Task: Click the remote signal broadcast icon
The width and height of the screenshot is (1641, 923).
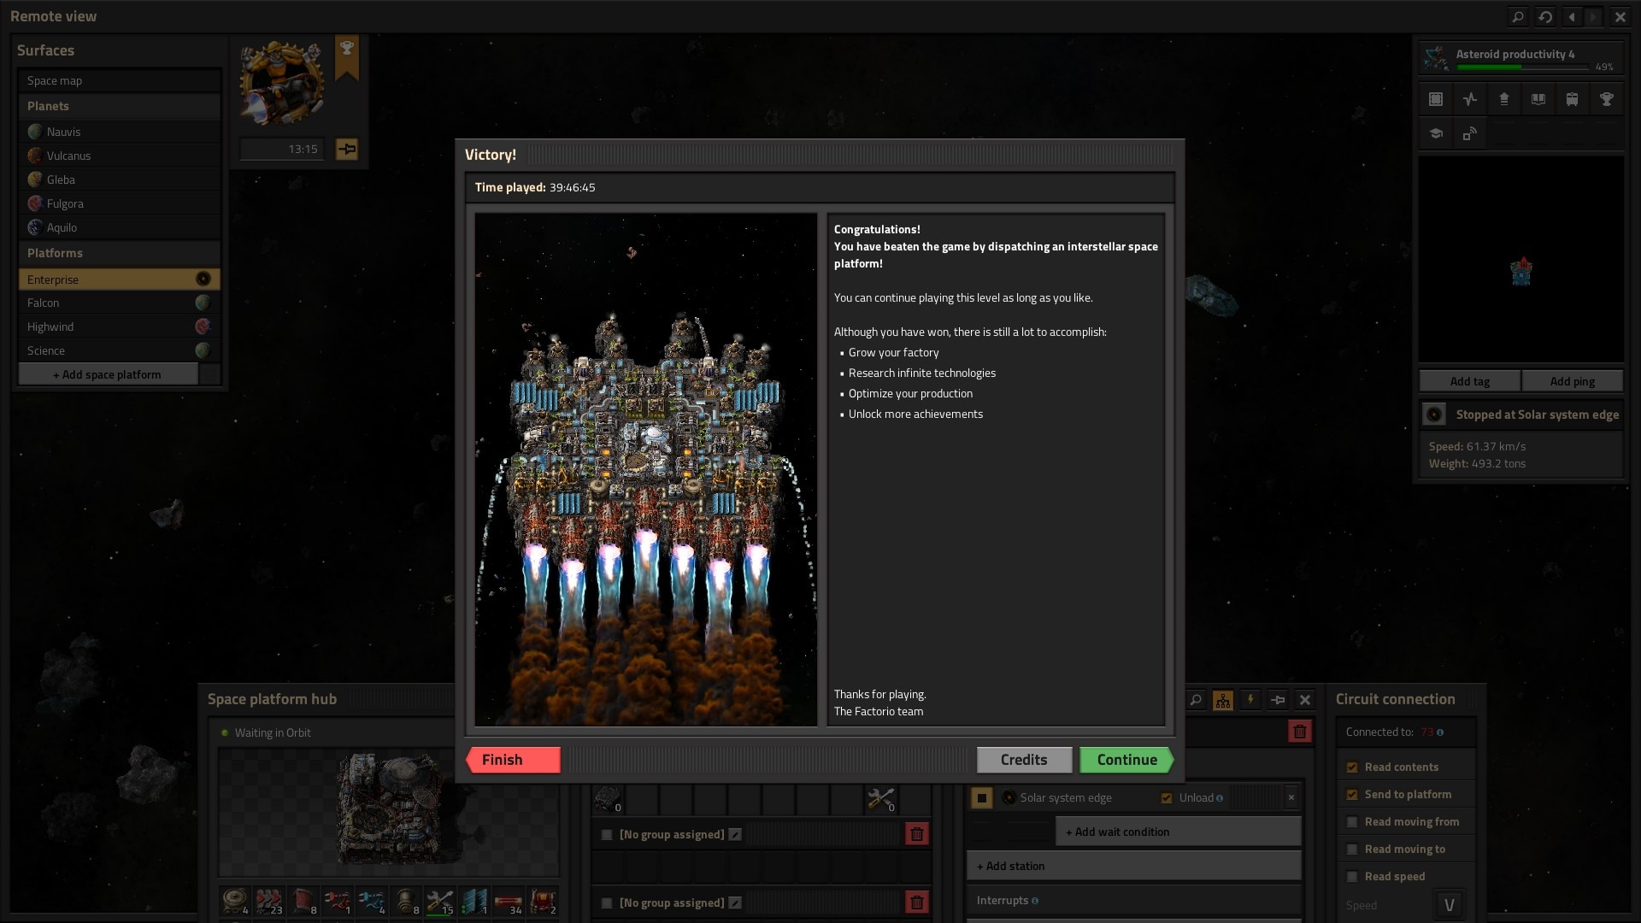Action: 1469,133
